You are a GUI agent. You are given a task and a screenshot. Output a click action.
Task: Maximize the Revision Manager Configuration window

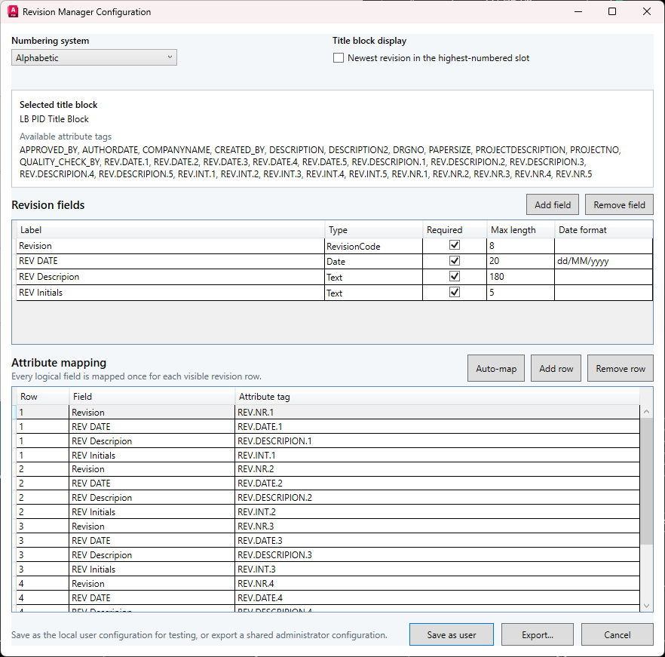(x=612, y=11)
